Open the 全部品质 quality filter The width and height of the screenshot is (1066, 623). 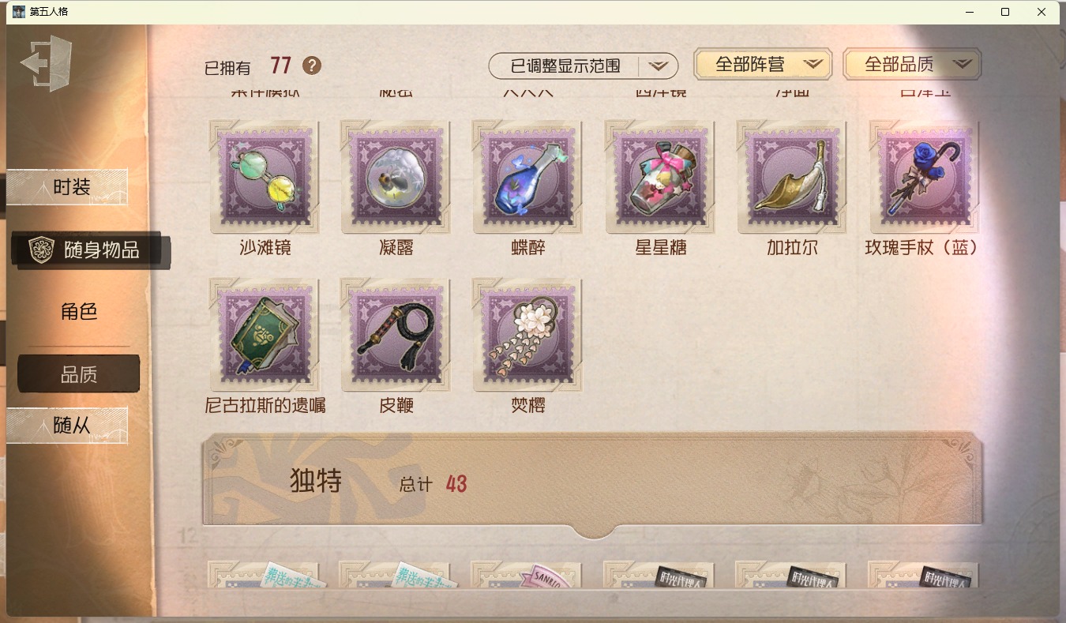tap(912, 64)
